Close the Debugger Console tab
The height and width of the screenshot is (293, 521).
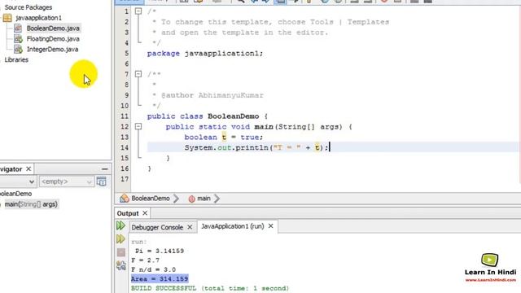(x=190, y=227)
